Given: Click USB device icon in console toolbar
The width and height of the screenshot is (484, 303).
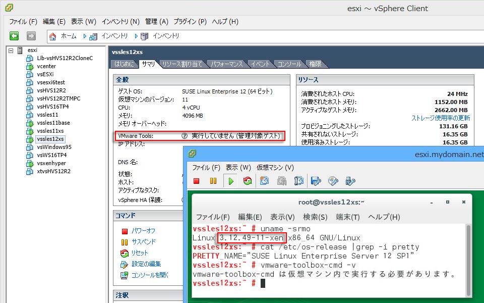Looking at the screenshot, I should [x=350, y=181].
